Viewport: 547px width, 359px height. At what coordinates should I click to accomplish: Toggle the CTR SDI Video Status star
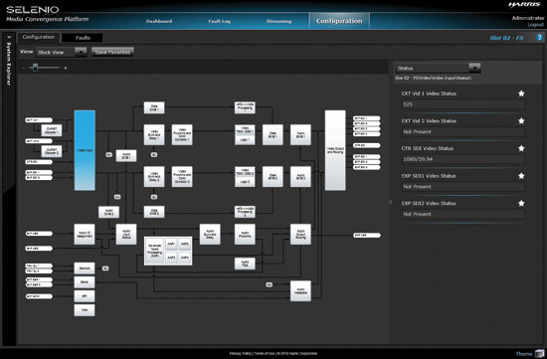[521, 148]
